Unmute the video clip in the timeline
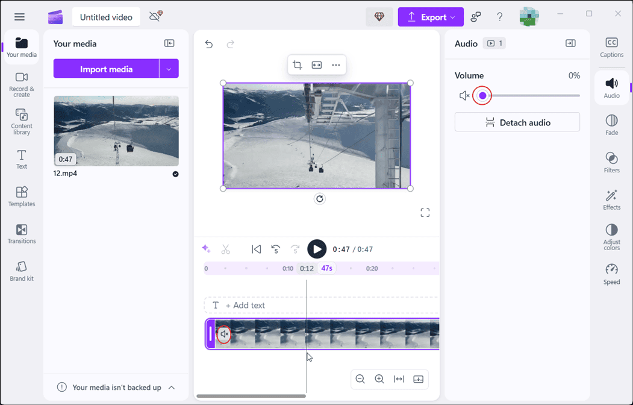633x405 pixels. pyautogui.click(x=225, y=334)
